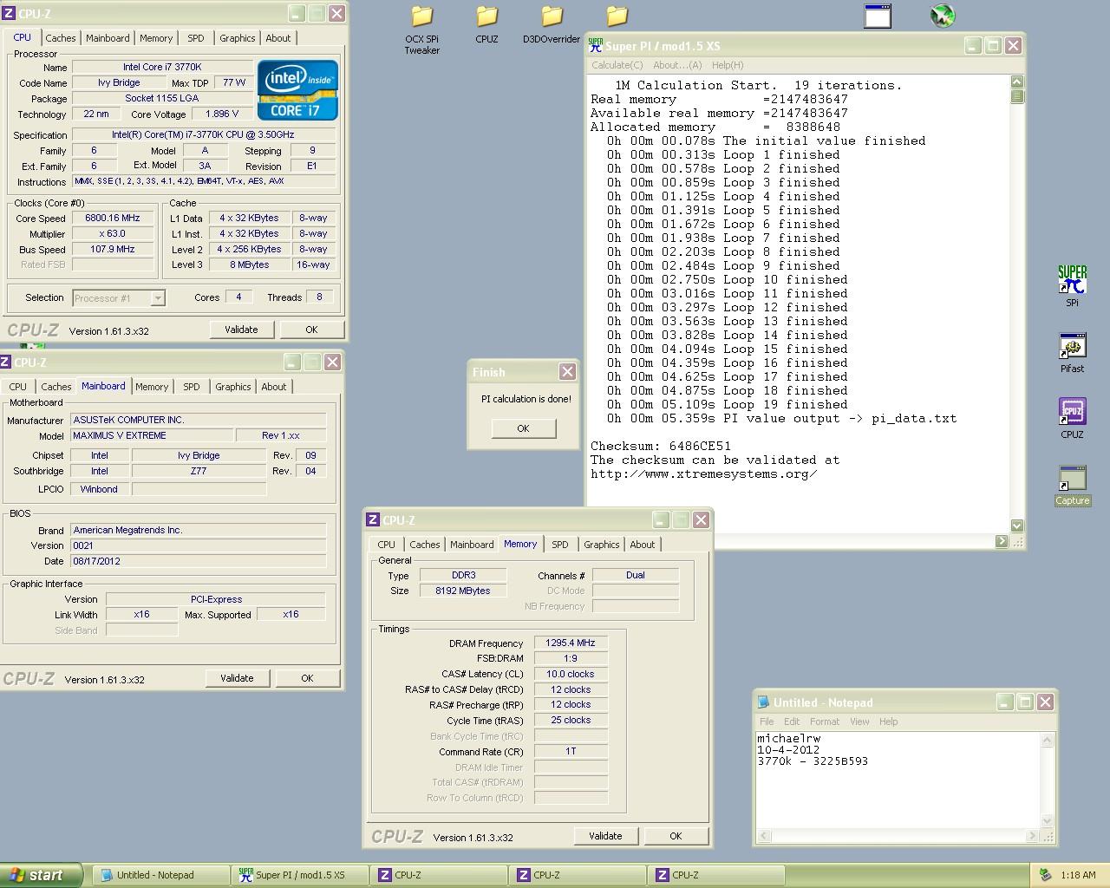This screenshot has height=888, width=1110.
Task: Open About tab in top CPU-Z window
Action: (278, 38)
